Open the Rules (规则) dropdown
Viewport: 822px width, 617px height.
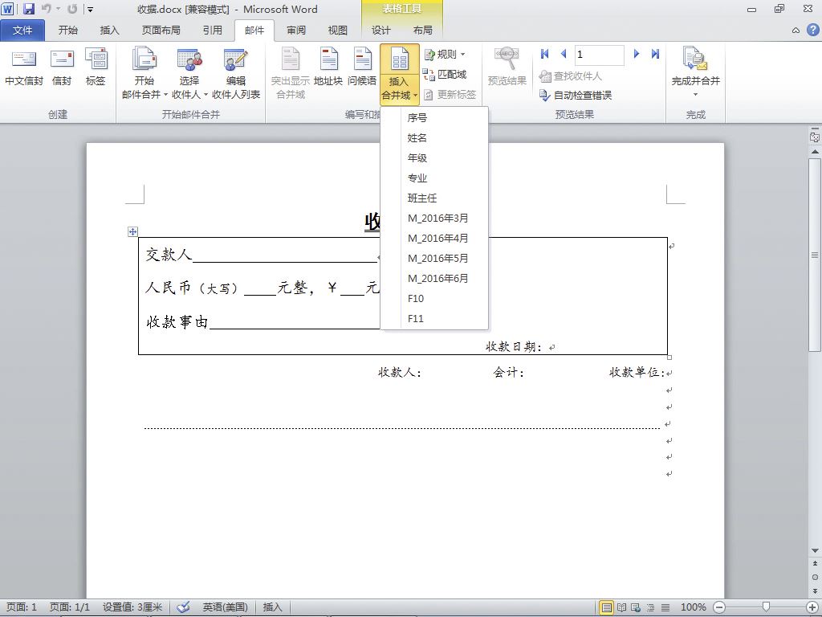point(445,54)
